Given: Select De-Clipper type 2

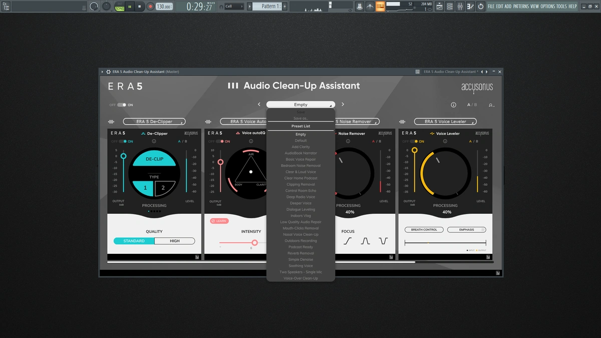Looking at the screenshot, I should (x=165, y=188).
